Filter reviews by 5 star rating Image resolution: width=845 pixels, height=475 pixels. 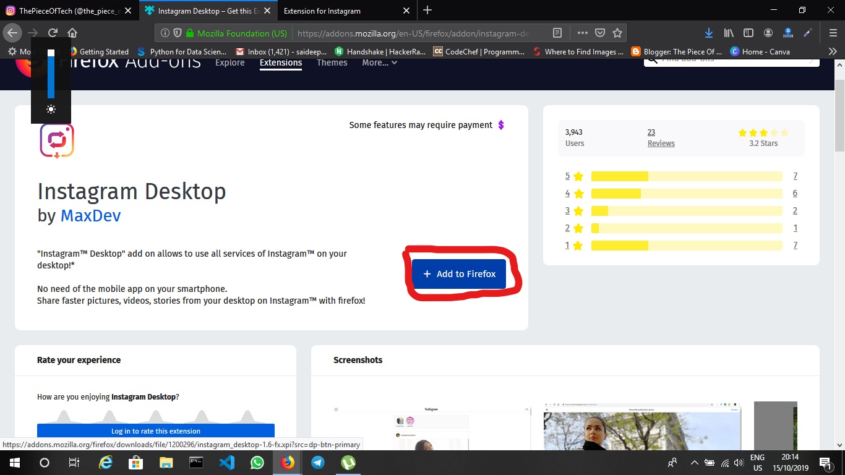pyautogui.click(x=574, y=176)
